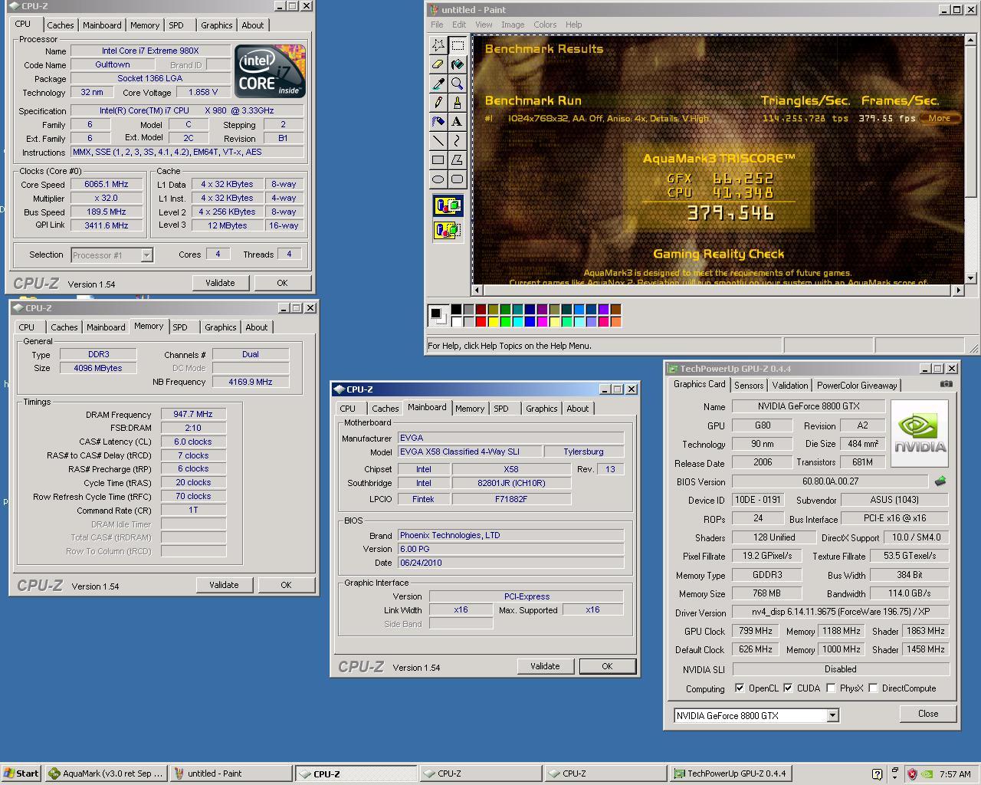
Task: Pick the yellow color swatch in Paint palette
Action: tap(493, 321)
